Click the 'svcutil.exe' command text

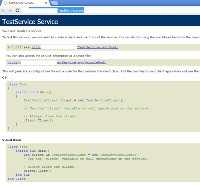coord(19,47)
